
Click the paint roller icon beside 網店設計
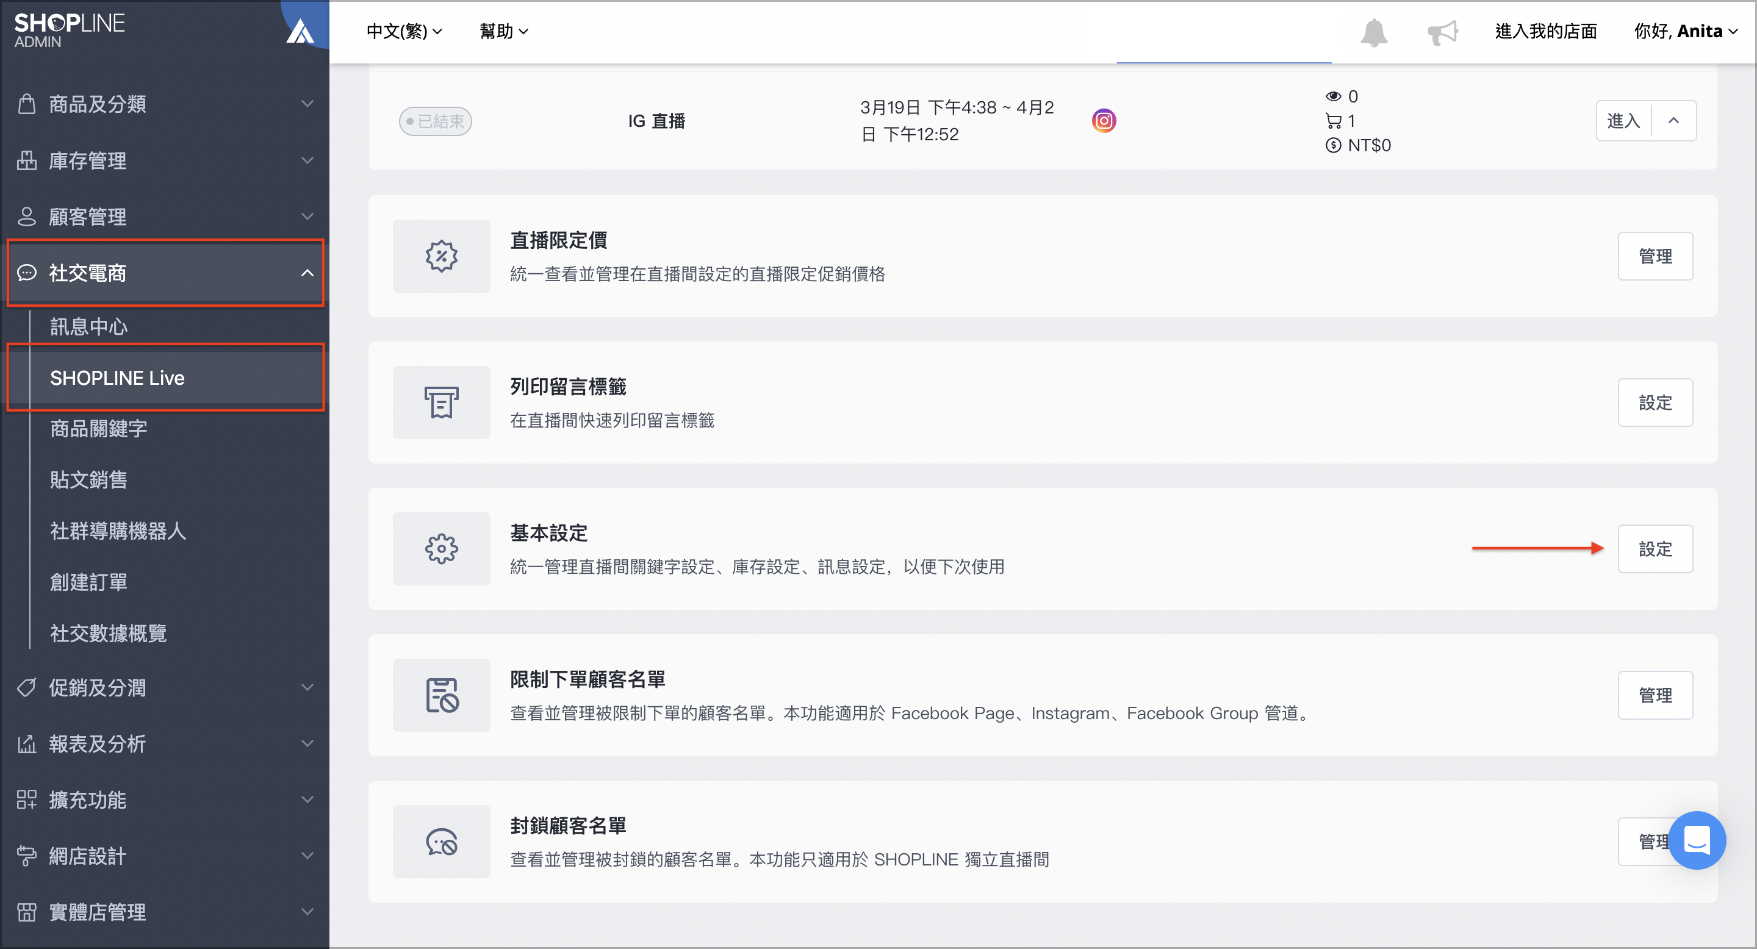click(x=27, y=856)
